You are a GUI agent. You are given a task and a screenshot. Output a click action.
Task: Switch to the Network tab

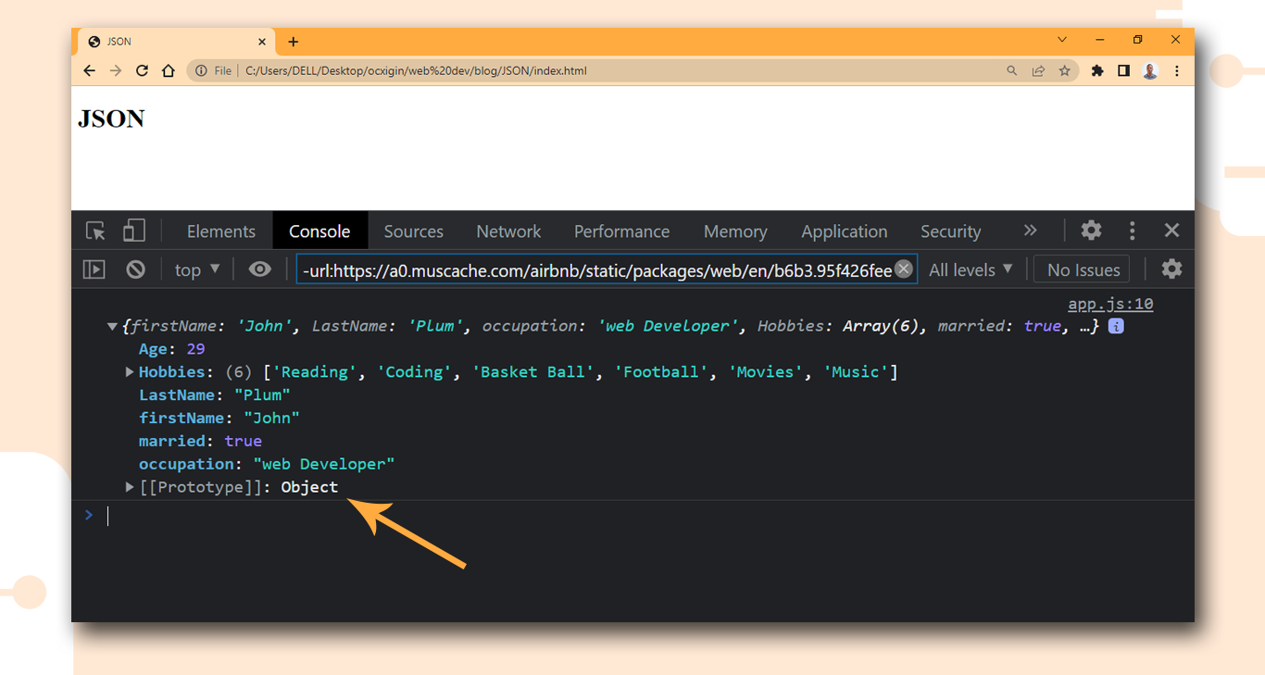click(x=508, y=231)
